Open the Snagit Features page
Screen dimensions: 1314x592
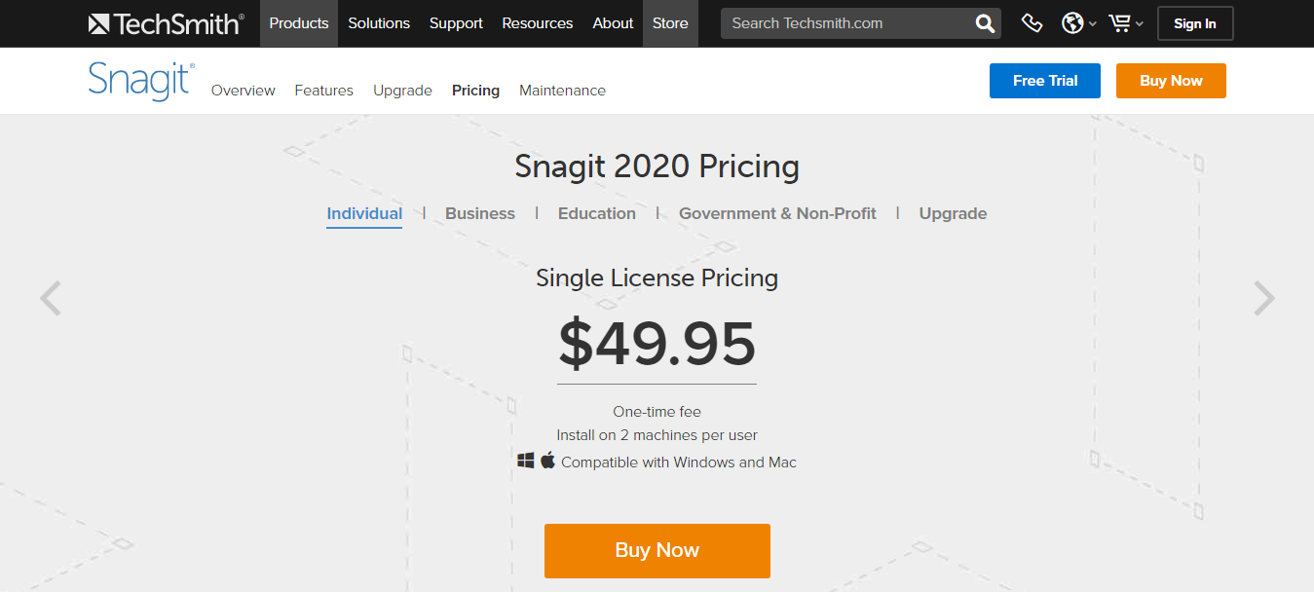click(x=323, y=91)
